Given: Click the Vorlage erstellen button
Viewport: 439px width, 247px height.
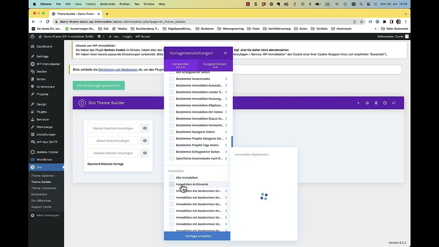Looking at the screenshot, I should 197,236.
